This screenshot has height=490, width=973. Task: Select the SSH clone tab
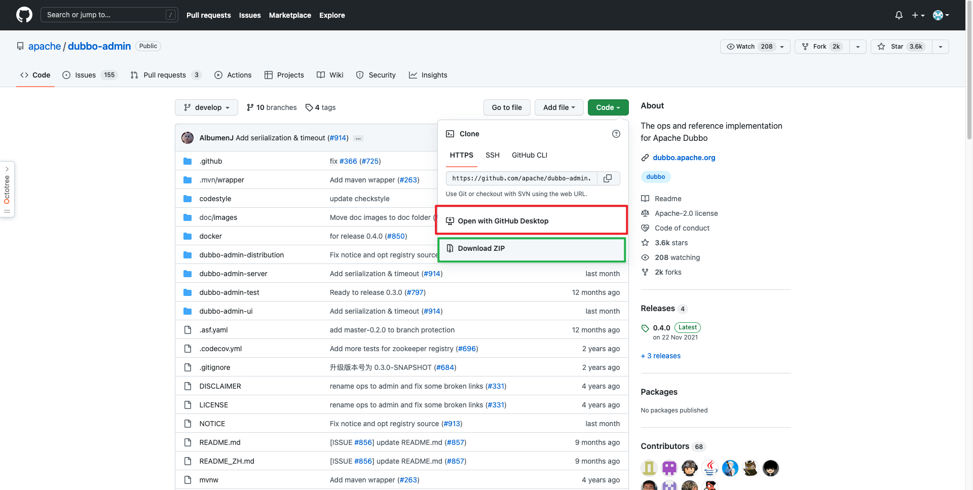click(x=493, y=155)
